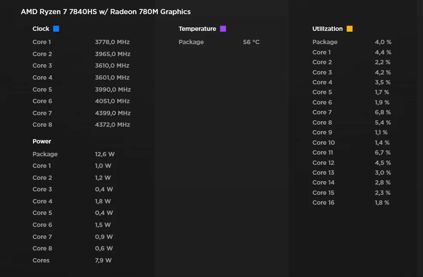
Task: Click the 56 °C package temperature value
Action: [x=251, y=42]
